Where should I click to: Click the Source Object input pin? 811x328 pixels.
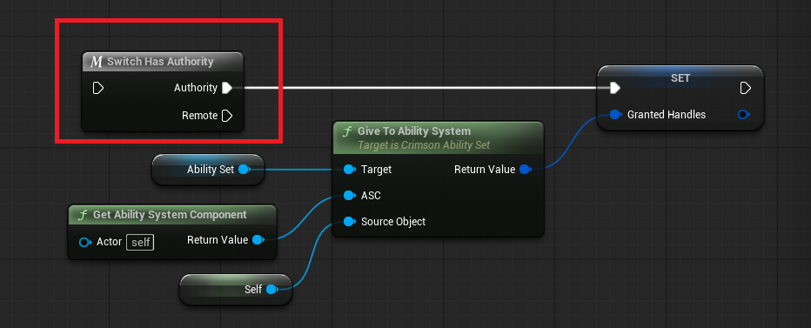(x=350, y=222)
